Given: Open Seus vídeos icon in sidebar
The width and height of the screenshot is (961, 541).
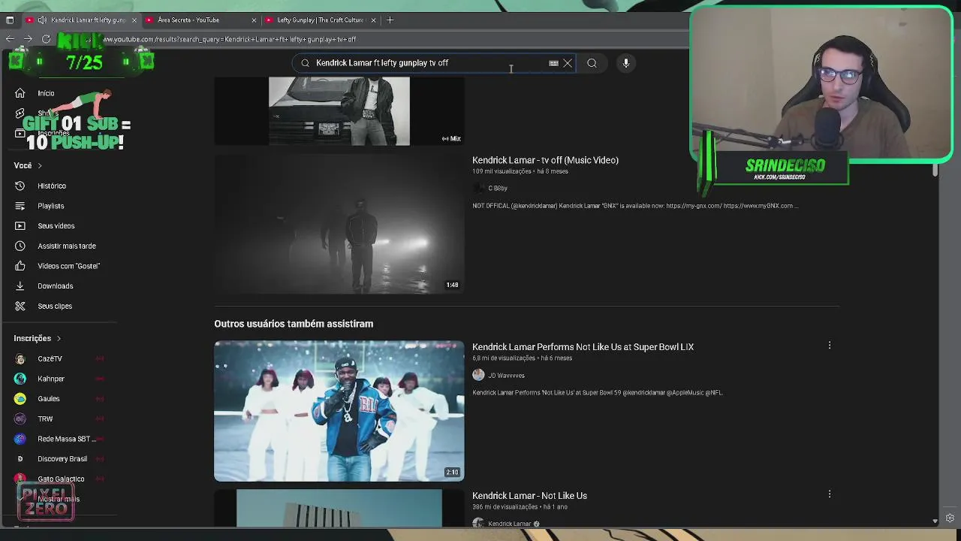Looking at the screenshot, I should coord(20,225).
